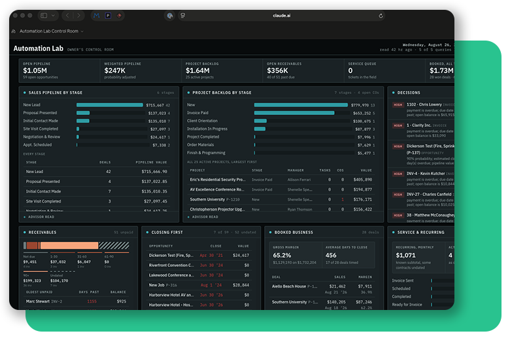Open the Service Queue 0 card

click(384, 70)
